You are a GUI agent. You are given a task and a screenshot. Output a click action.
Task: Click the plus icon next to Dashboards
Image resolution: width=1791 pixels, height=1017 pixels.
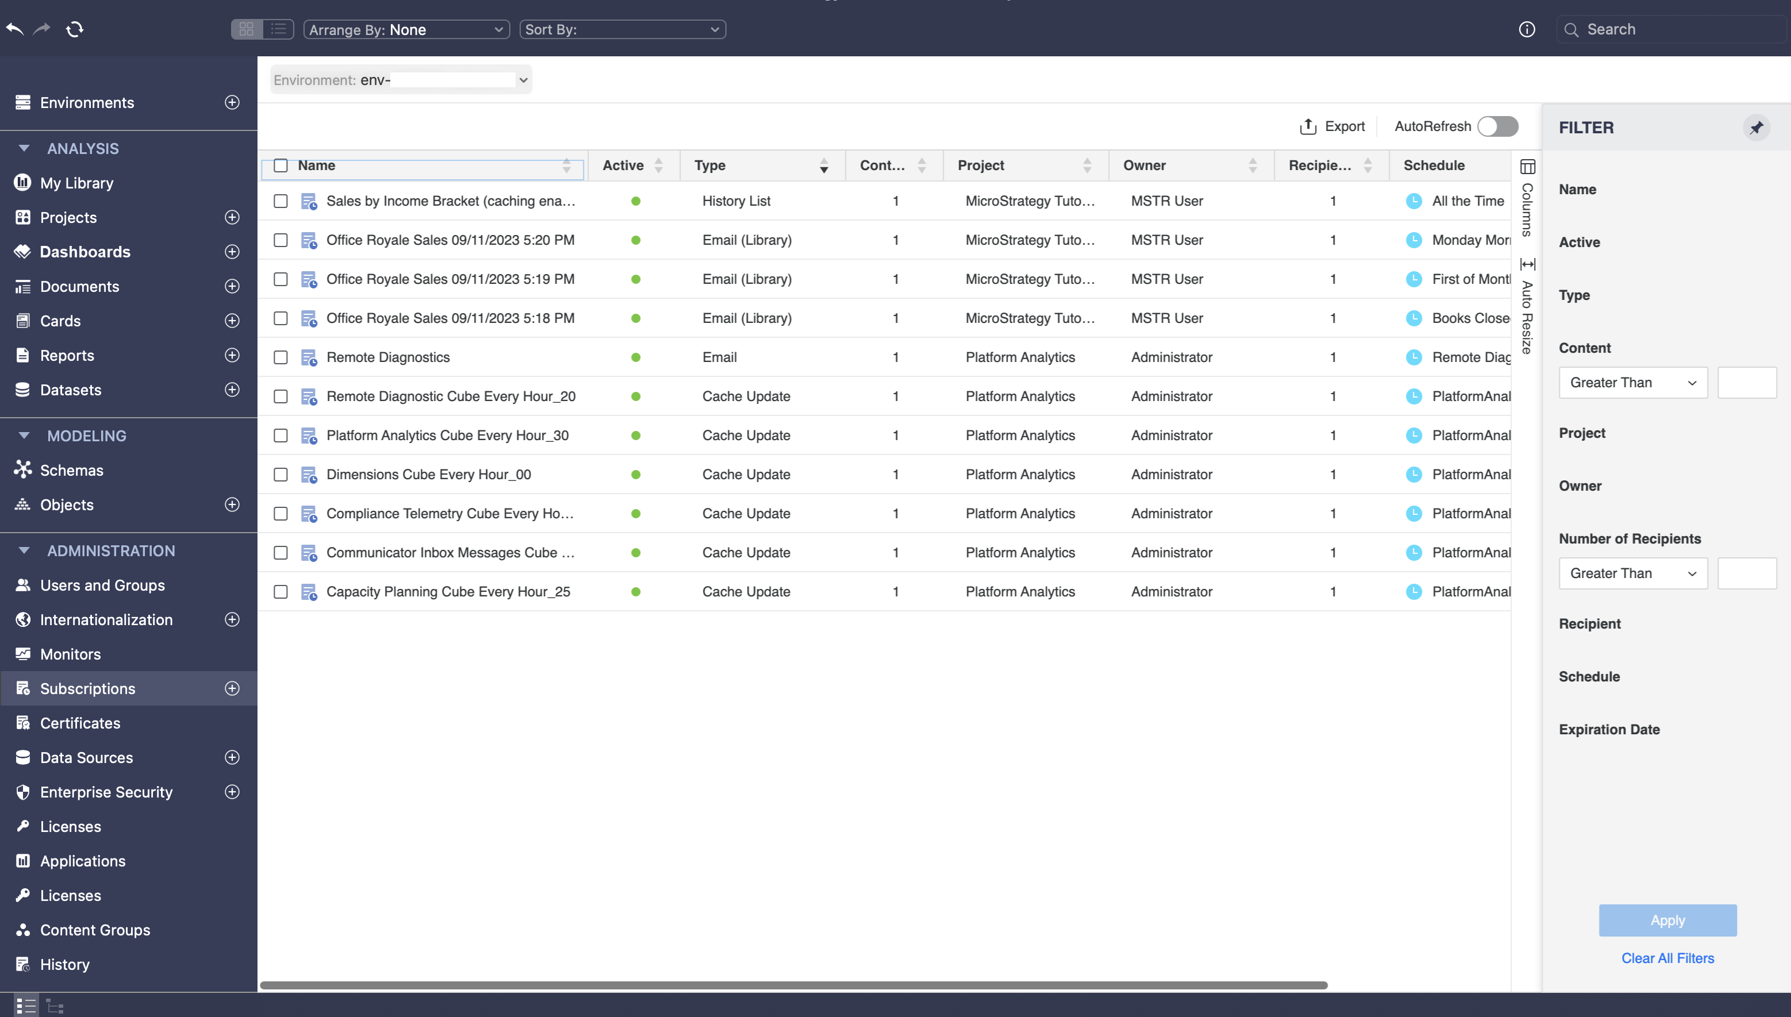[232, 252]
